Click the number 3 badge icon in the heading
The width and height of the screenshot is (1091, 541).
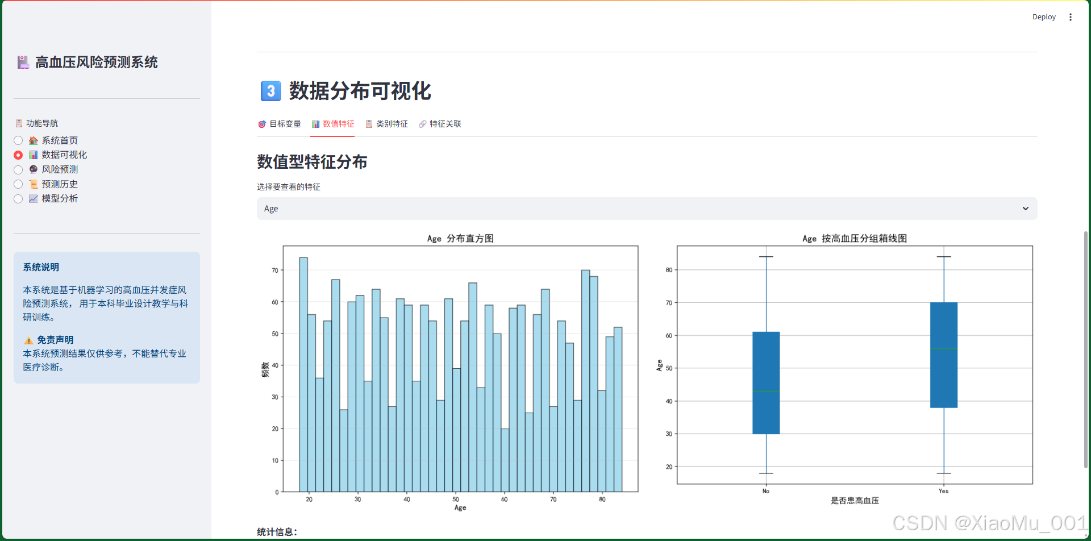[x=270, y=91]
